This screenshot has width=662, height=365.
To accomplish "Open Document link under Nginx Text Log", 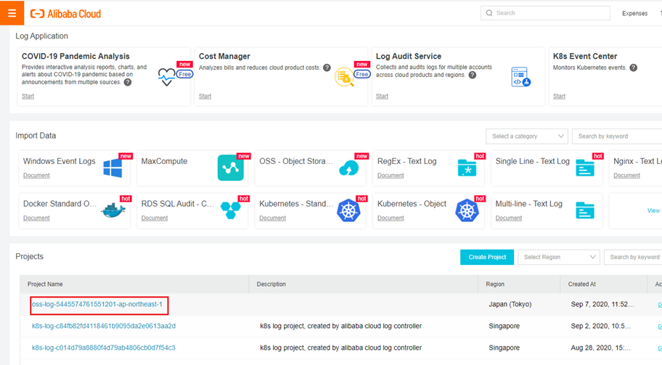I will coord(626,176).
